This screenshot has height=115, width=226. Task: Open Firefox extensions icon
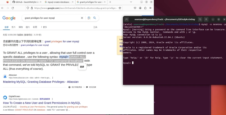(x=145, y=8)
